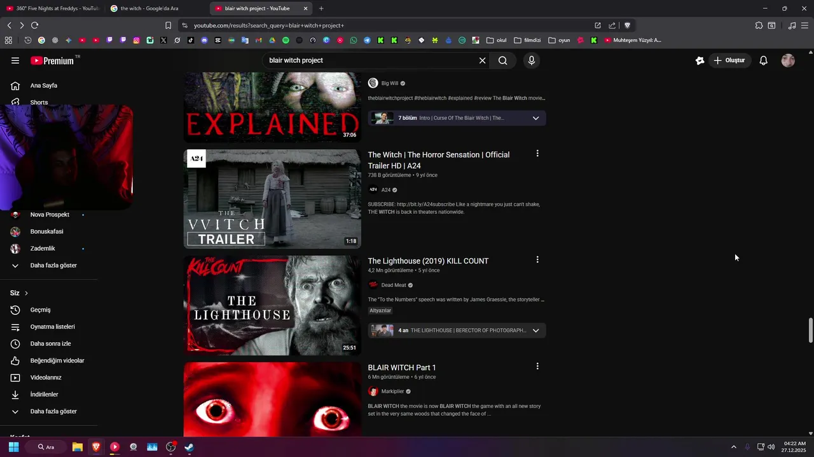
Task: Open options menu for BLAIR WITCH Part 1
Action: (537, 366)
